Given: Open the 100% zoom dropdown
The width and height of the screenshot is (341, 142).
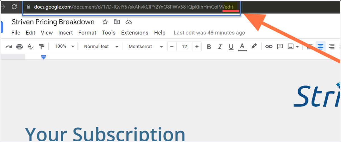Looking at the screenshot, I should [x=65, y=46].
